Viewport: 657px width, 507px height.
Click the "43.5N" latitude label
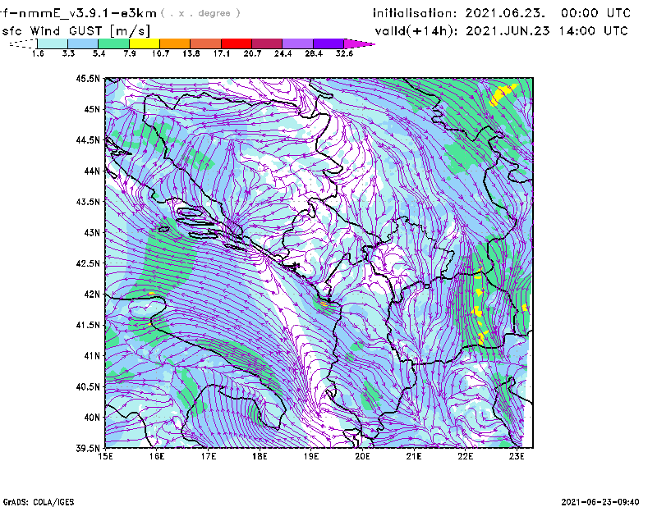88,202
